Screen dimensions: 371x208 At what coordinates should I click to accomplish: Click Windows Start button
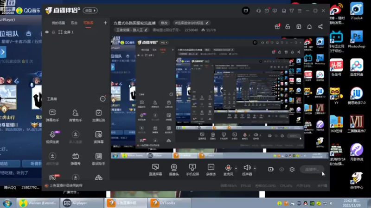click(7, 203)
